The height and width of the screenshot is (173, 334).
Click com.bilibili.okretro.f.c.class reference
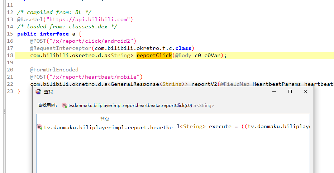143,48
